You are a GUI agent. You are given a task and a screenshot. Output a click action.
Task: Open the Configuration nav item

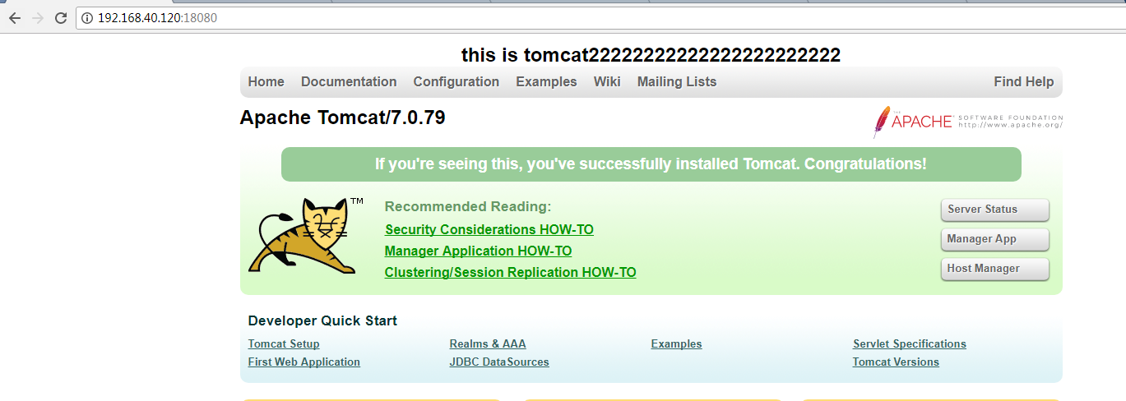[x=456, y=81]
